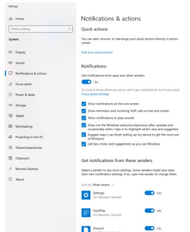The width and height of the screenshot is (190, 232).
Task: Open Focus assist settings link
Action: (x=95, y=94)
